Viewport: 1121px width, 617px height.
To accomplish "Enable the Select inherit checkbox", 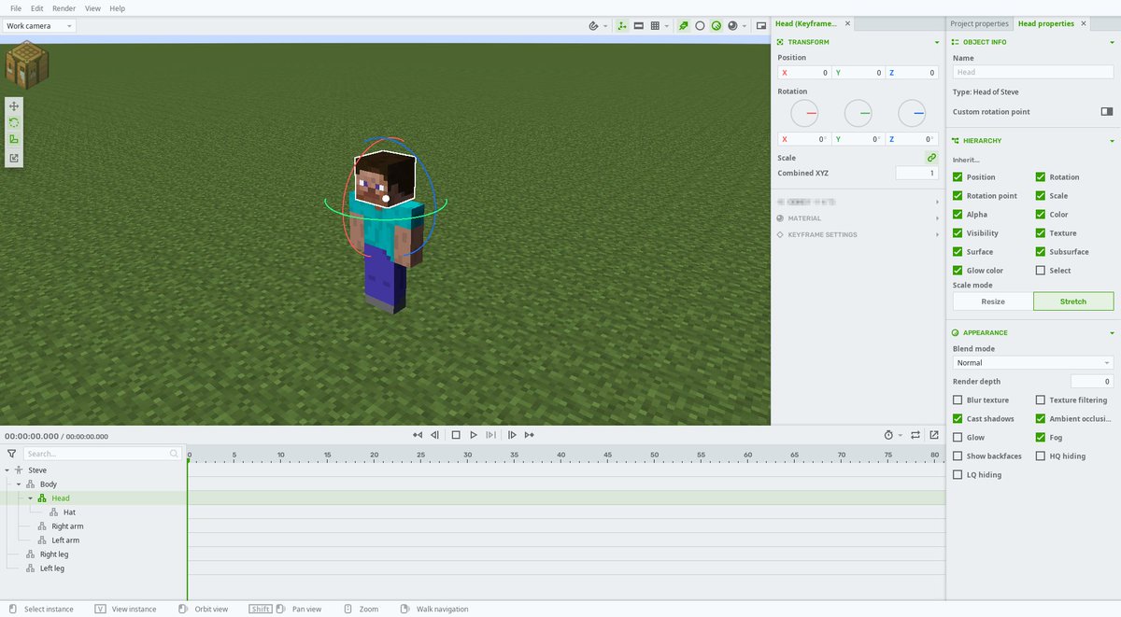I will tap(1041, 271).
